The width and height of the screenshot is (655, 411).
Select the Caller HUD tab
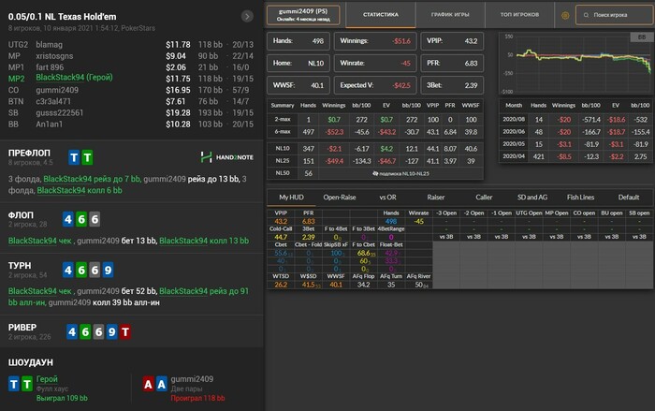[484, 198]
